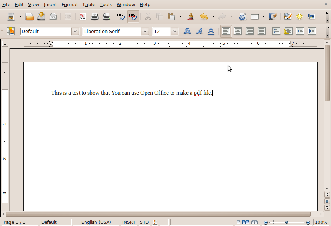Open the Tools menu
The height and width of the screenshot is (226, 331).
click(106, 4)
